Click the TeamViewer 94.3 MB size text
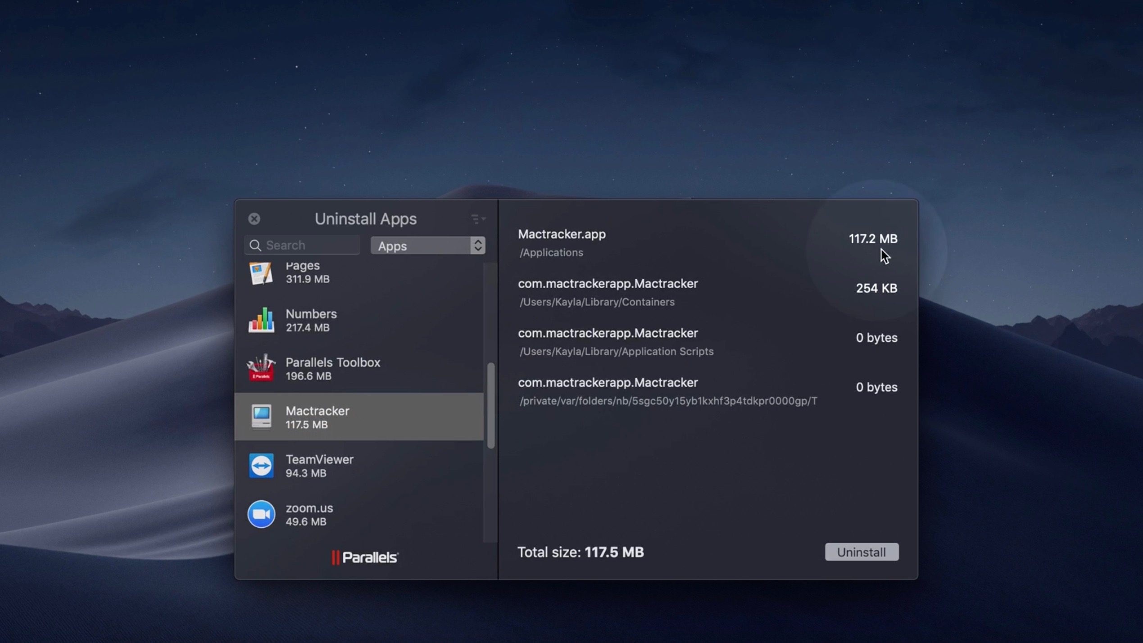Screen dimensions: 1143x643 306,473
